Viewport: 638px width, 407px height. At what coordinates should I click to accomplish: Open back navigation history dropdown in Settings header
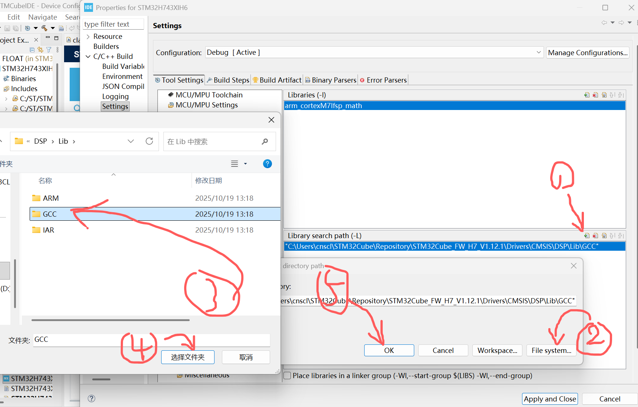pyautogui.click(x=612, y=23)
